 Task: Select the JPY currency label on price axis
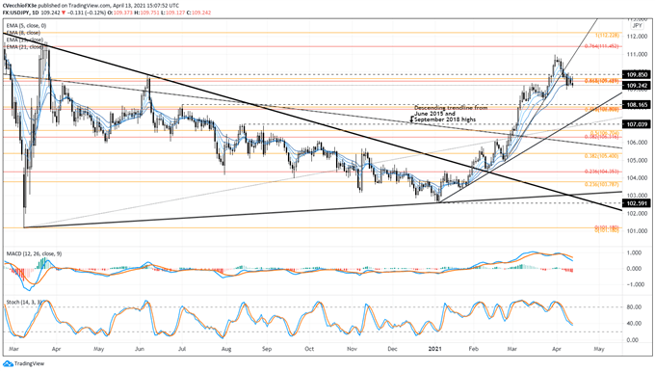637,25
